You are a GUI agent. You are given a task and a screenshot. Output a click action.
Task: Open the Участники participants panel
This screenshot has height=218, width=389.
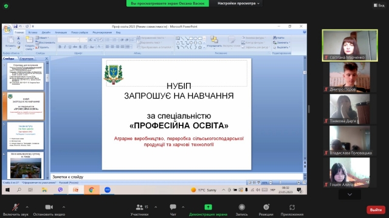pyautogui.click(x=140, y=210)
